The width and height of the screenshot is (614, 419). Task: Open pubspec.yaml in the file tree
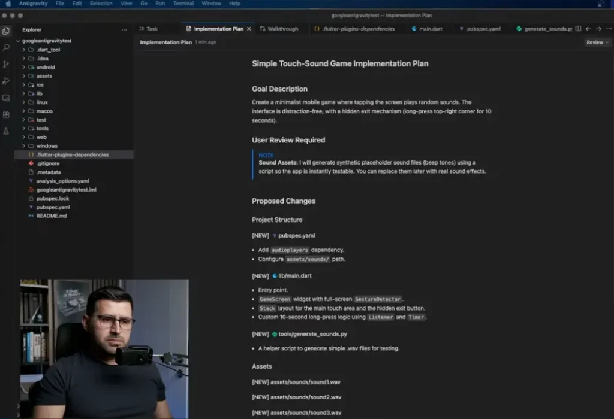(48, 207)
